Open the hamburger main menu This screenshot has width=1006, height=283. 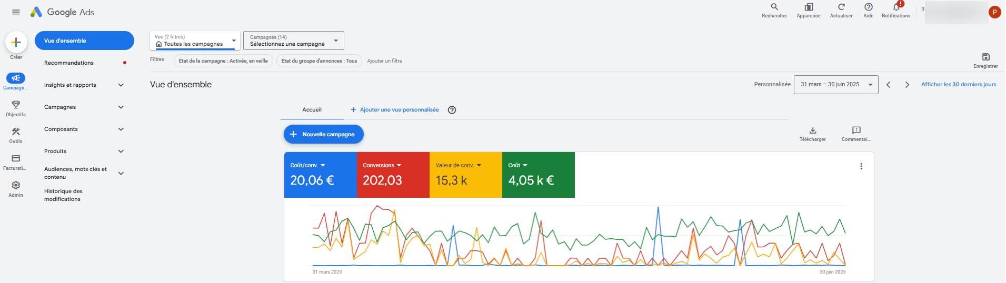[x=16, y=12]
